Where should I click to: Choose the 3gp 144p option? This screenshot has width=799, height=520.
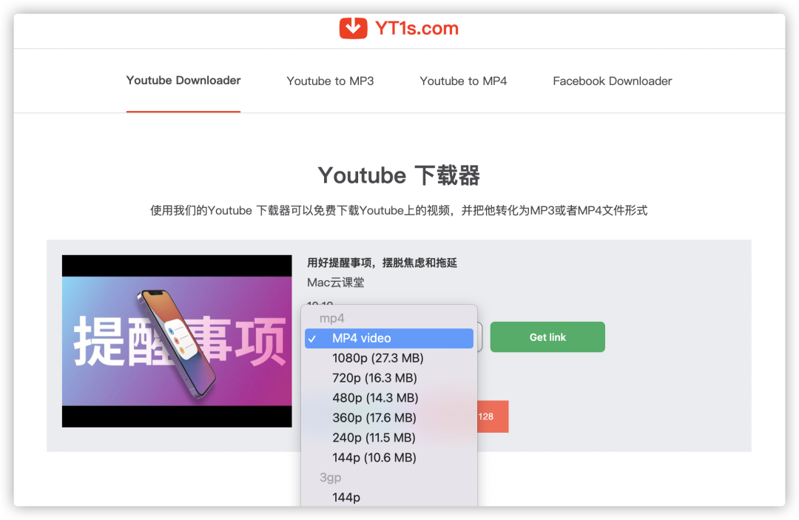[389, 497]
